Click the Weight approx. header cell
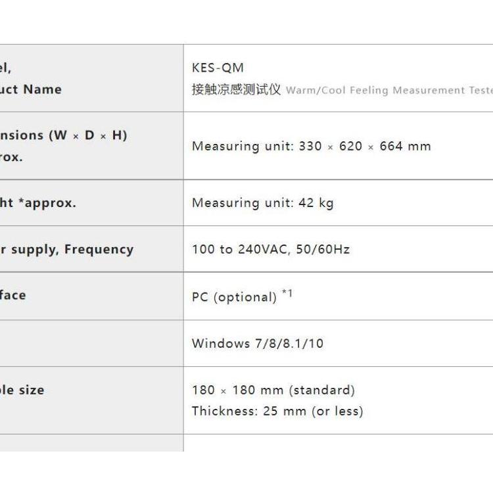Image resolution: width=493 pixels, height=493 pixels. [92, 203]
